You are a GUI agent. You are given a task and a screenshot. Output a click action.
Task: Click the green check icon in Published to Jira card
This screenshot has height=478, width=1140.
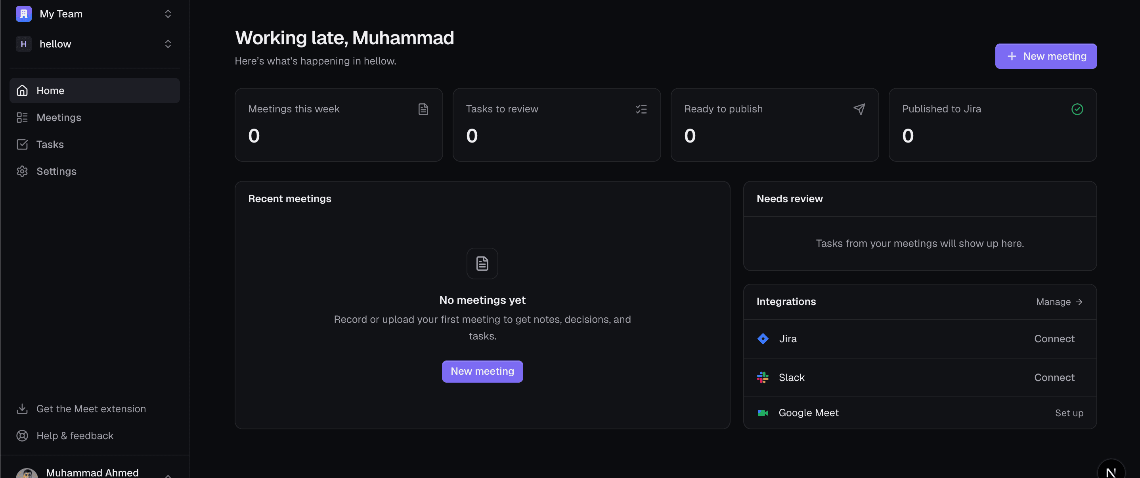click(1077, 109)
